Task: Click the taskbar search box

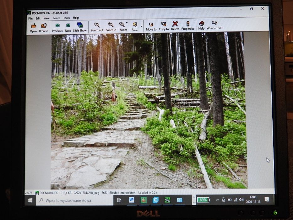Action: pos(74,201)
